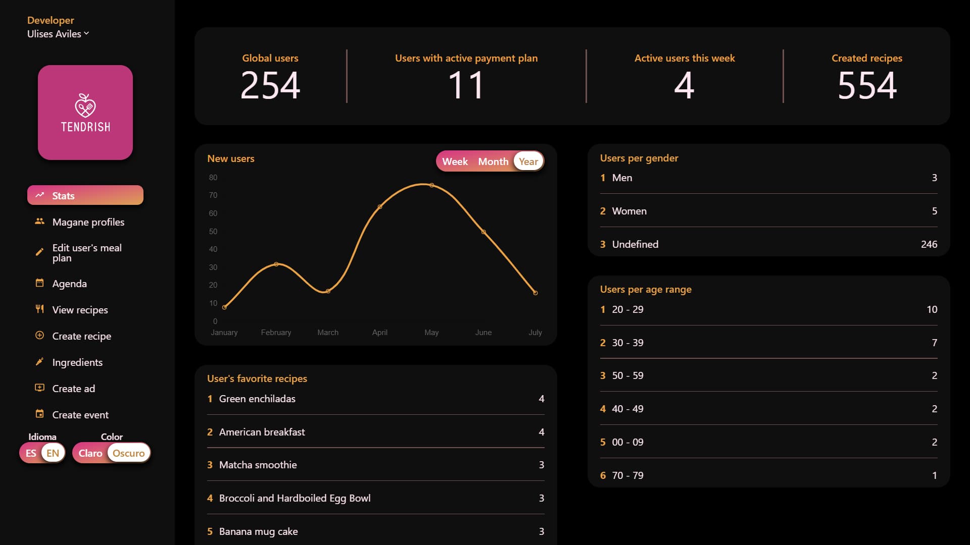Click the June data point on chart

pyautogui.click(x=483, y=232)
